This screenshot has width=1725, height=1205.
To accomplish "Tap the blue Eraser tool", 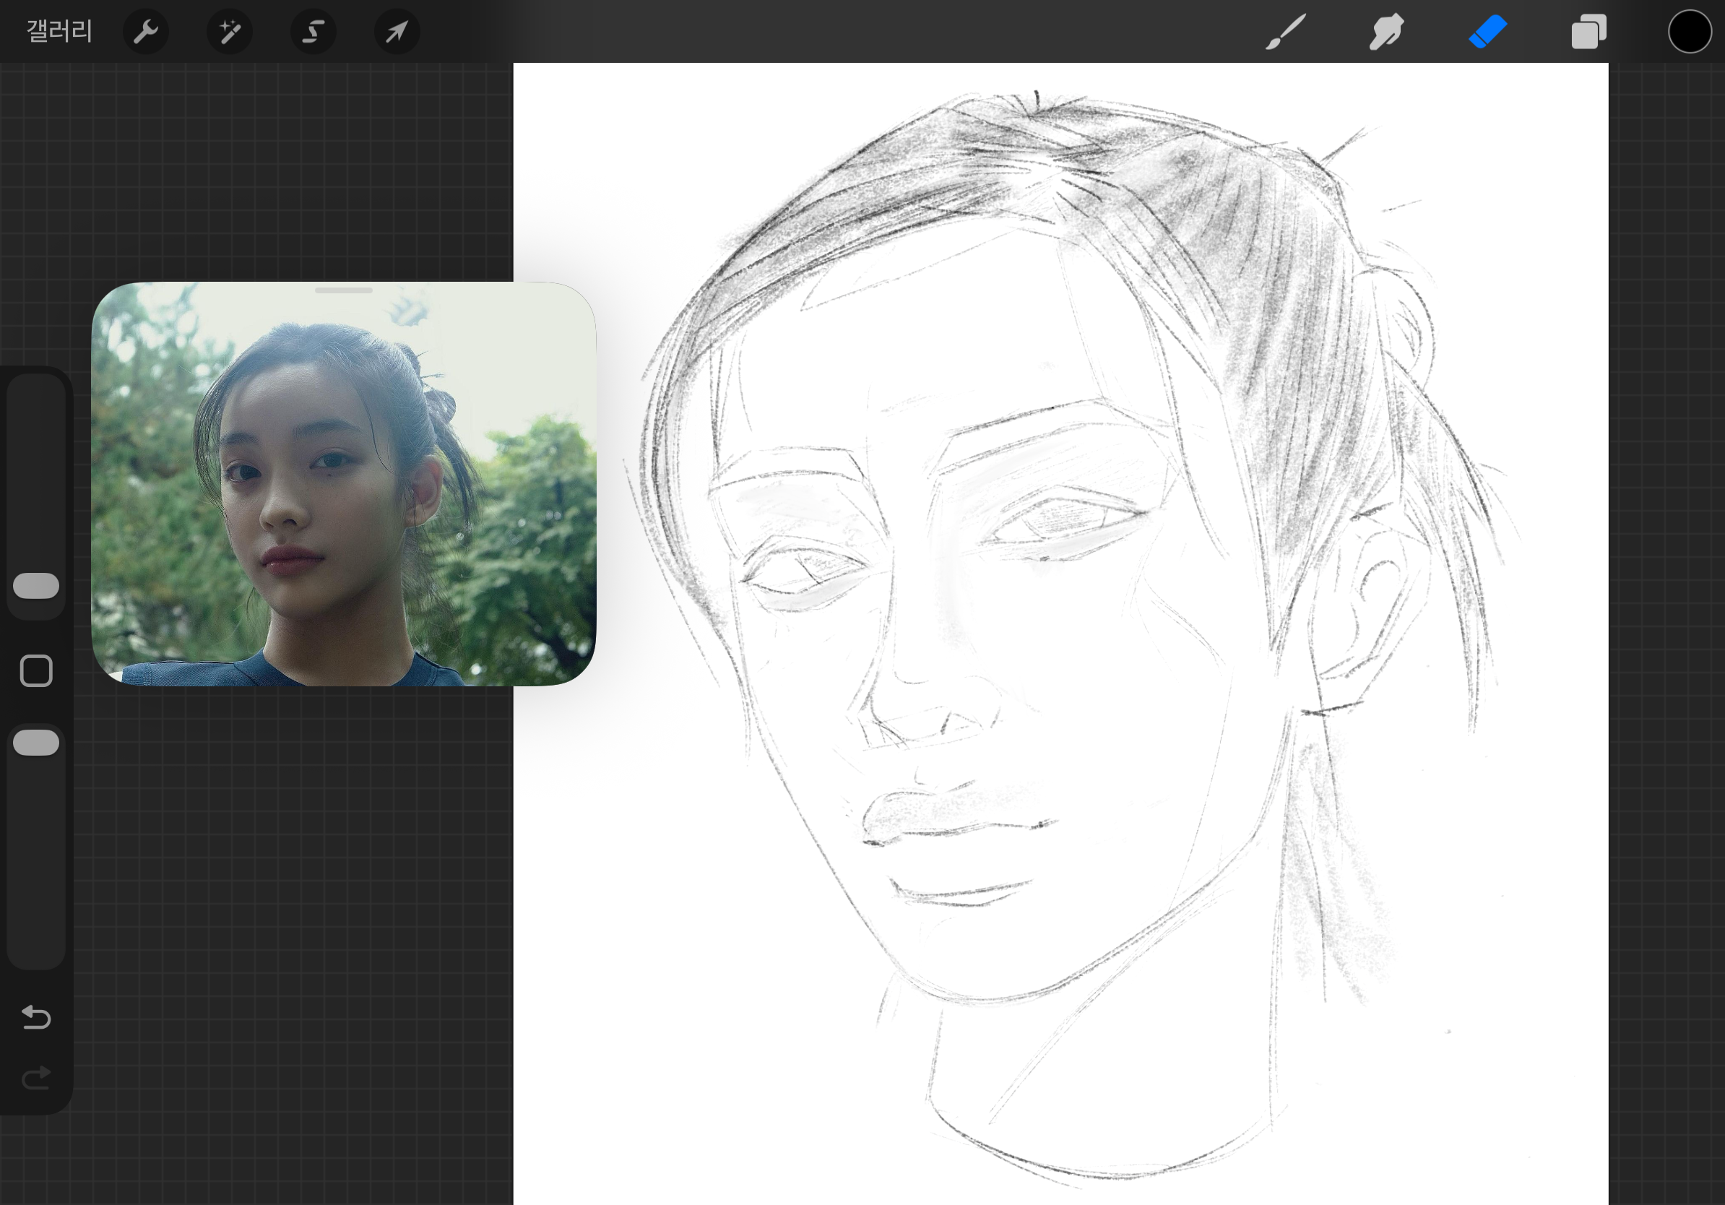I will click(1487, 32).
